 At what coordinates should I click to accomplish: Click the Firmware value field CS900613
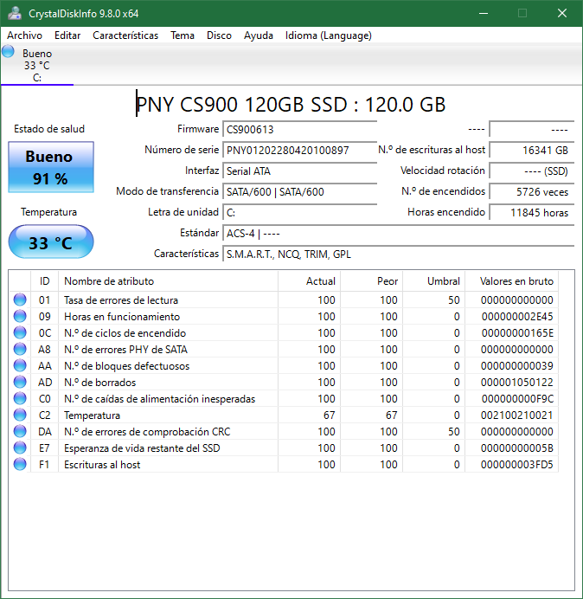(299, 130)
